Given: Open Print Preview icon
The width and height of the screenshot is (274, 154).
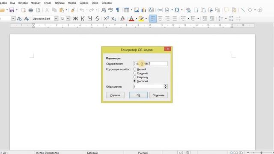Looking at the screenshot, I should (38, 10).
